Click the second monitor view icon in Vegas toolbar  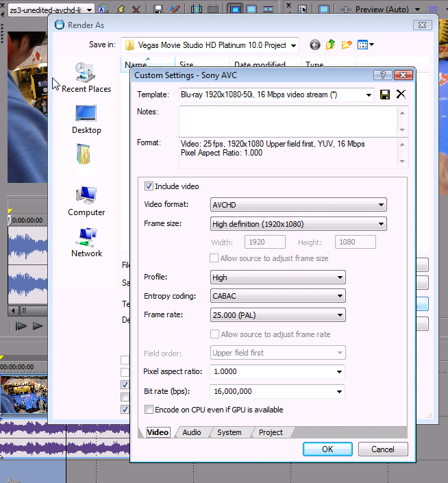251,9
